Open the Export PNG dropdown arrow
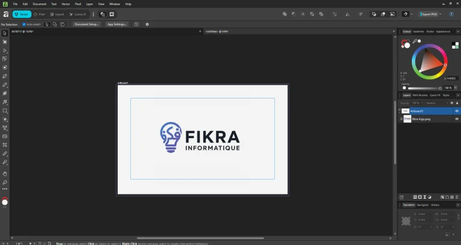Screen dimensions: 461x245 (441, 14)
